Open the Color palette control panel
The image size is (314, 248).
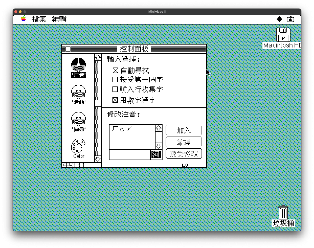tap(78, 148)
